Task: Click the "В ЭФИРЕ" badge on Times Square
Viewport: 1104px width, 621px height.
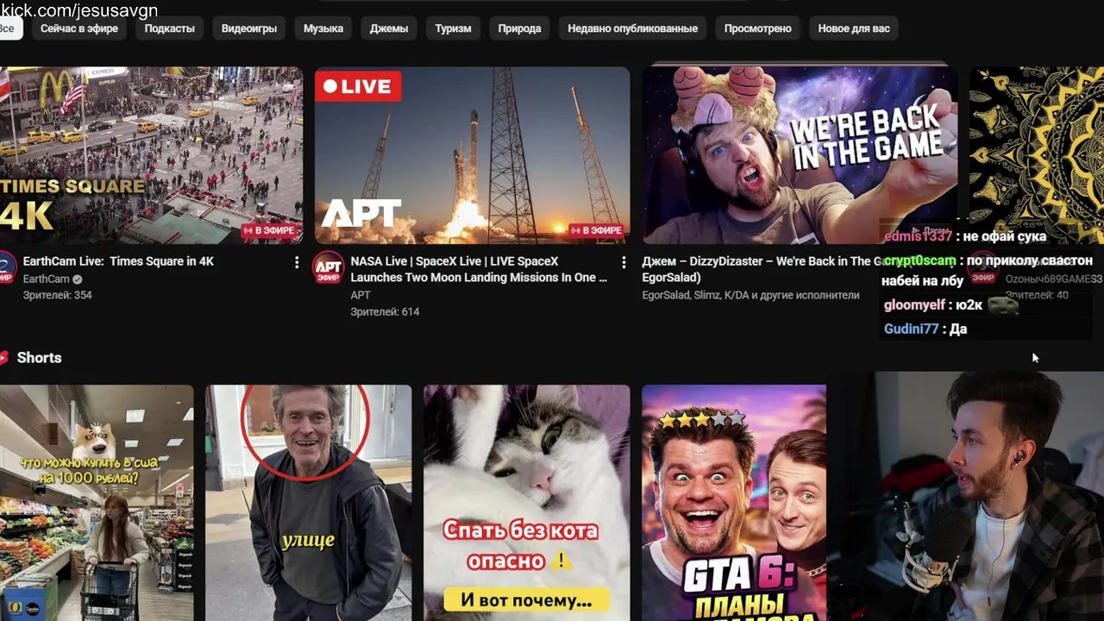Action: [269, 231]
